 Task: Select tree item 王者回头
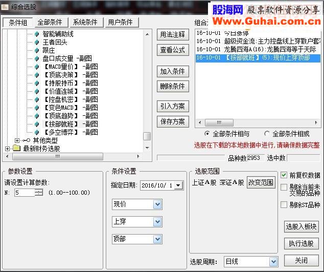[55, 43]
